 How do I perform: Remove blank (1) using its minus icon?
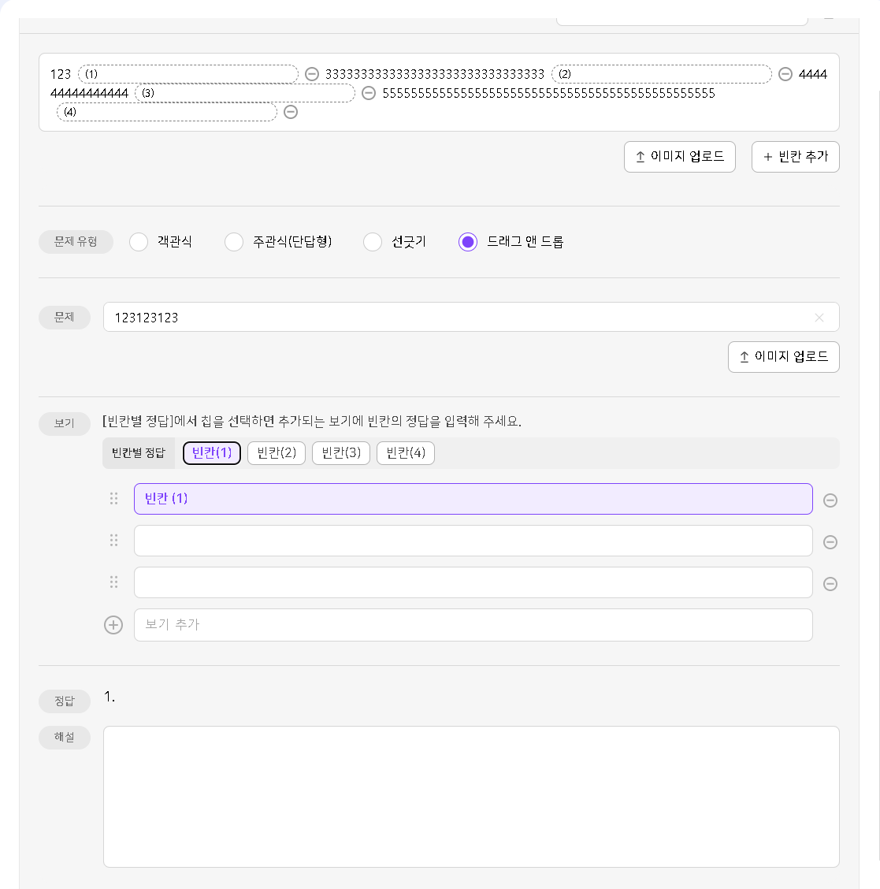(x=312, y=74)
